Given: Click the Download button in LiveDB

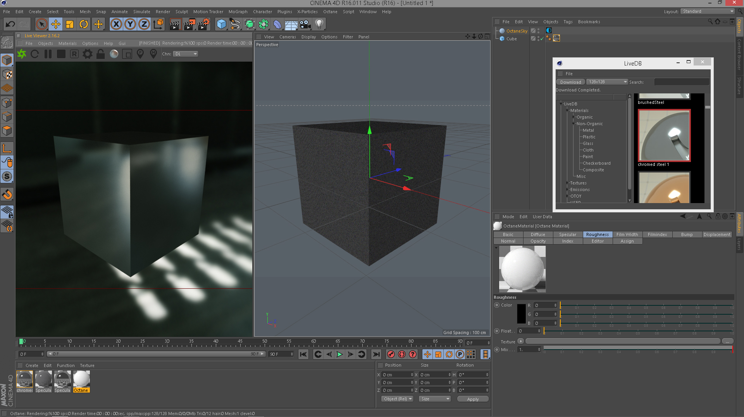Looking at the screenshot, I should pos(570,82).
